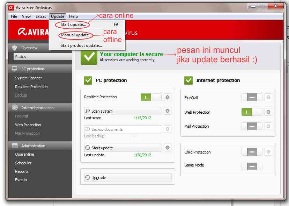Open the Backup documents settings gear

click(167, 129)
